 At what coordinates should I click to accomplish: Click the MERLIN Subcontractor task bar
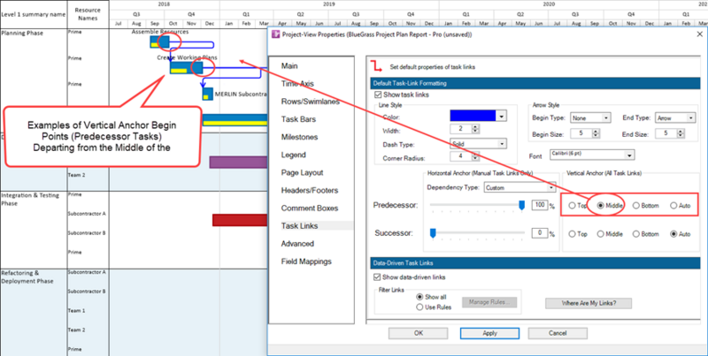pyautogui.click(x=208, y=94)
